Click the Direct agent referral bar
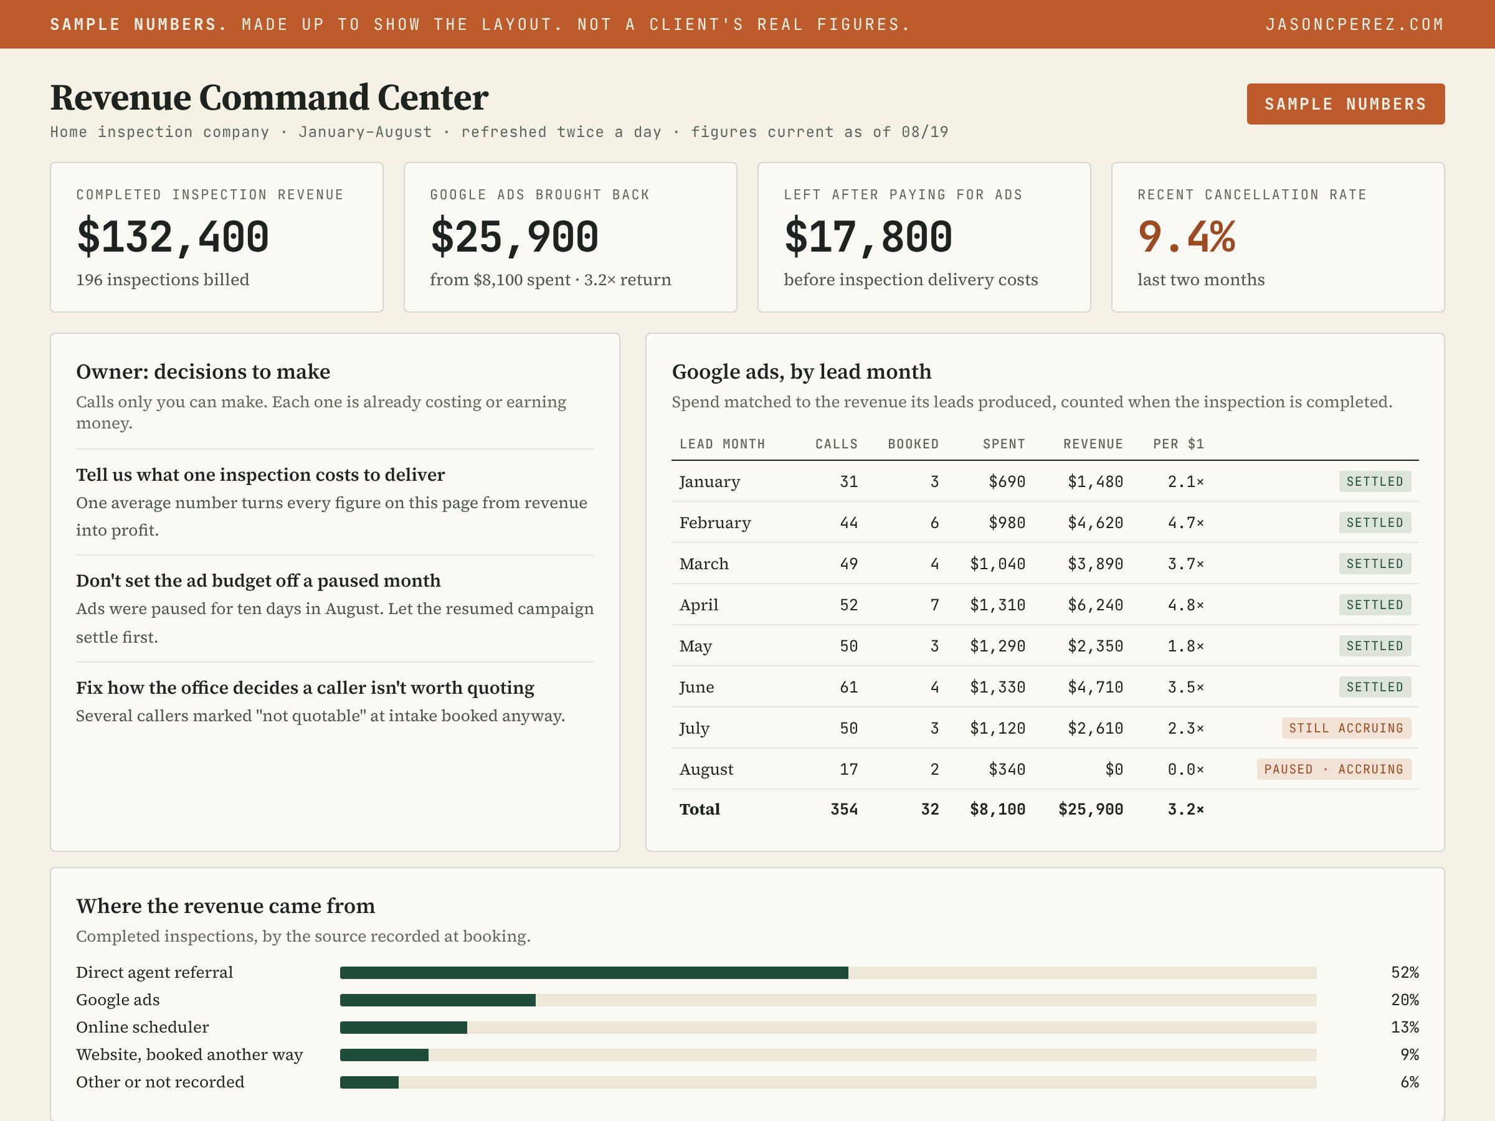Image resolution: width=1495 pixels, height=1121 pixels. click(x=828, y=973)
